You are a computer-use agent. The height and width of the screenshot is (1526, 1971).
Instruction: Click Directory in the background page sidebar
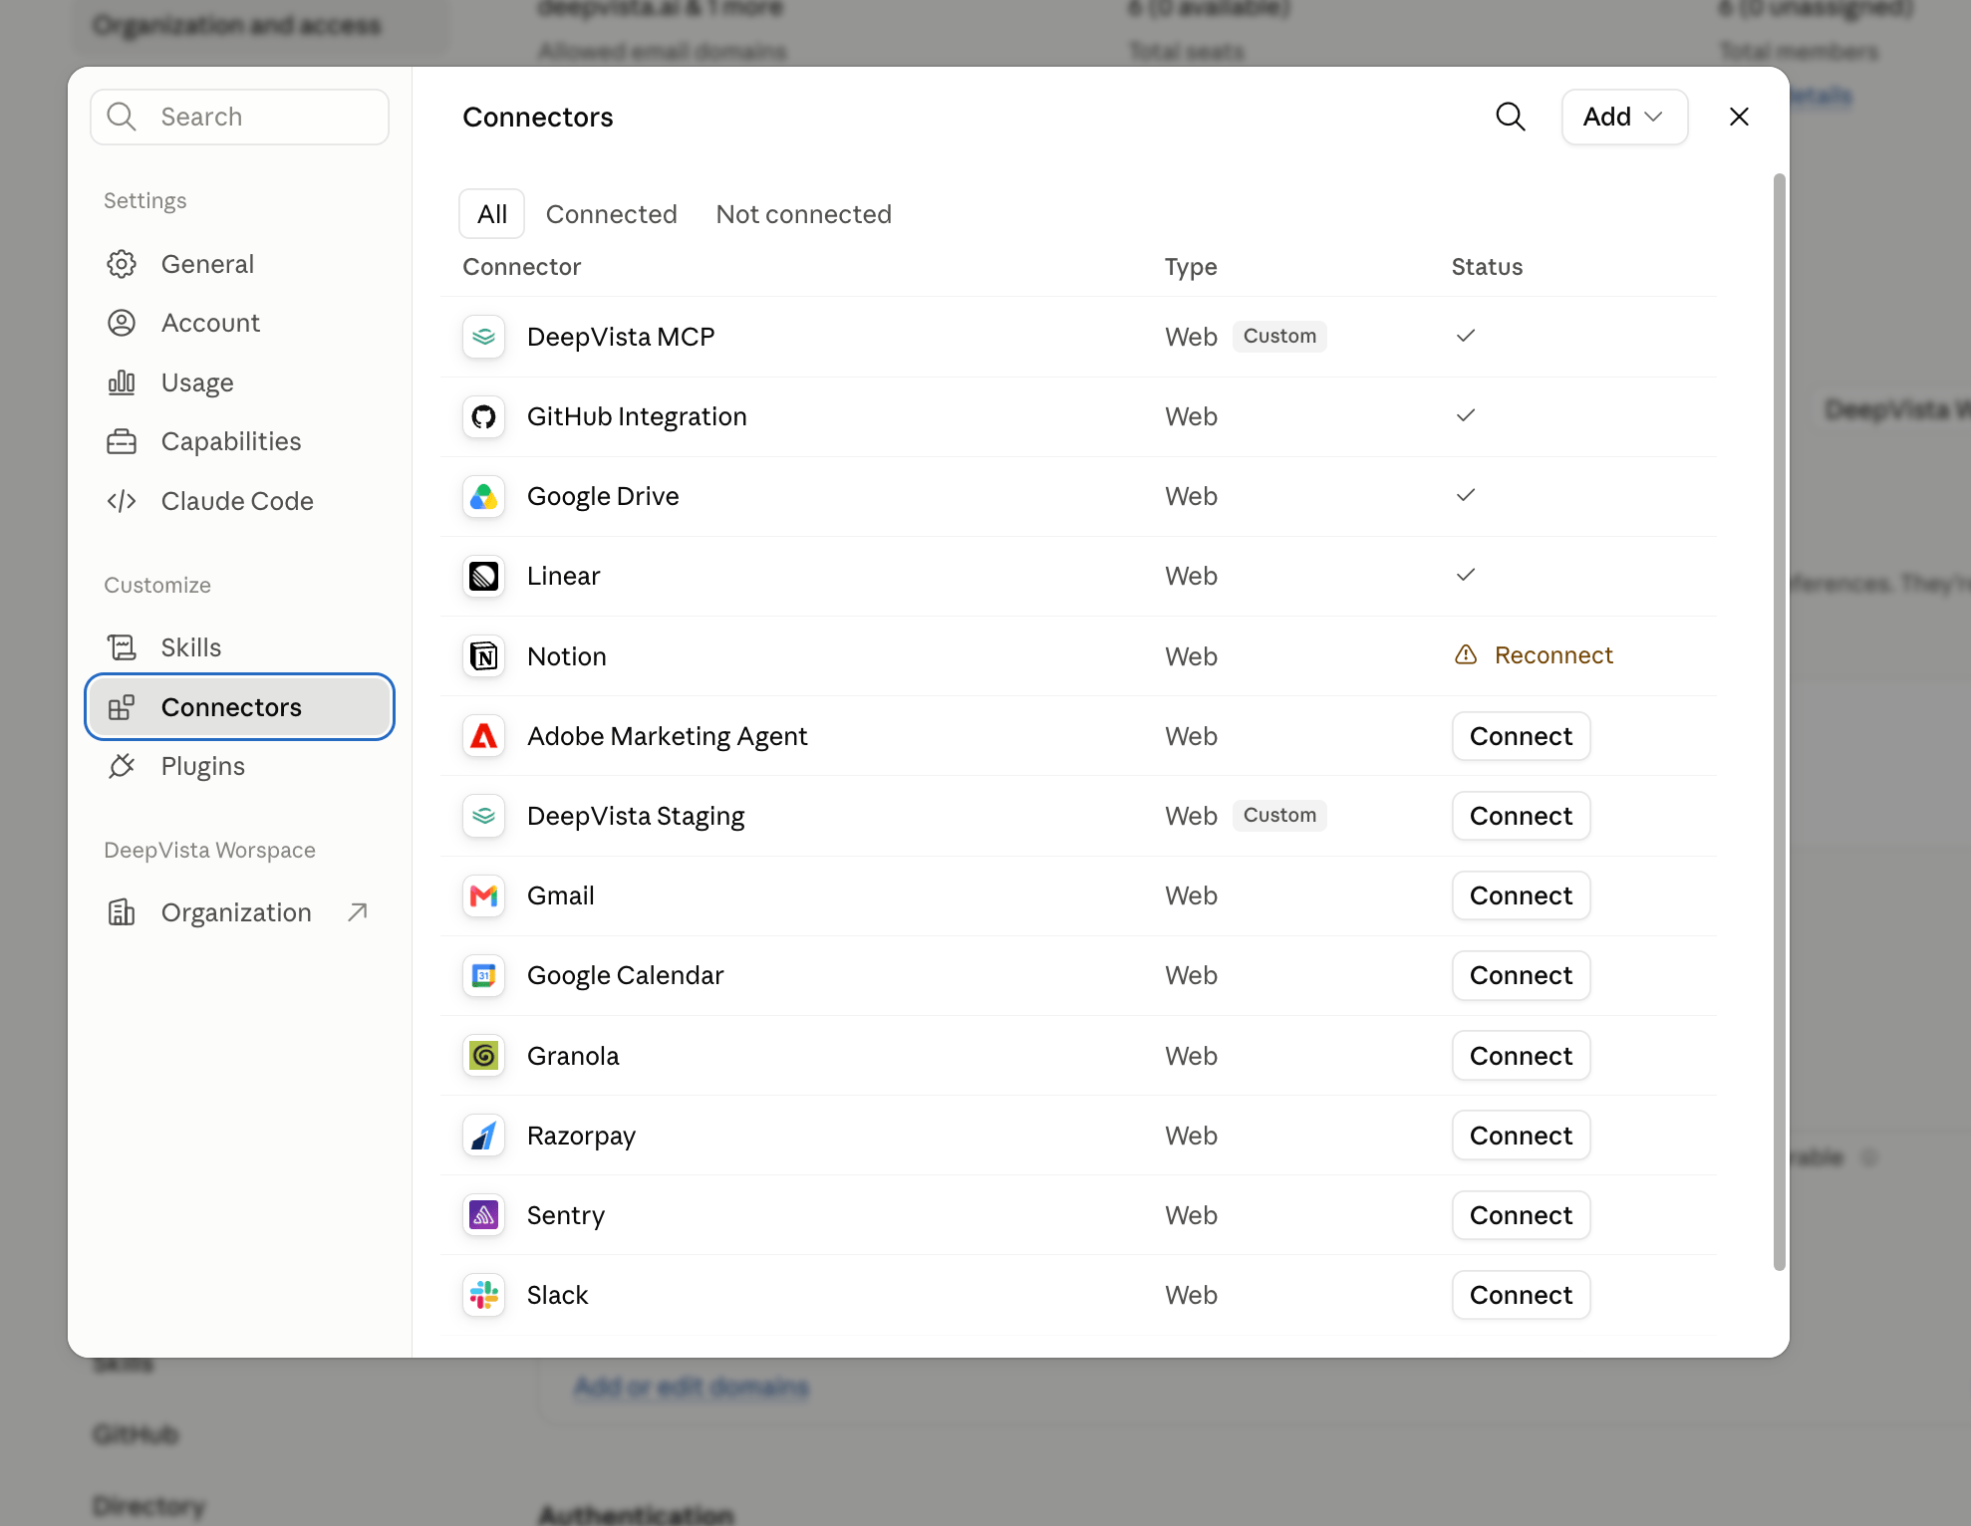tap(148, 1507)
